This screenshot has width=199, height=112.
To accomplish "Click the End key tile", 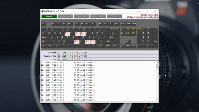I will pyautogui.click(x=128, y=34).
